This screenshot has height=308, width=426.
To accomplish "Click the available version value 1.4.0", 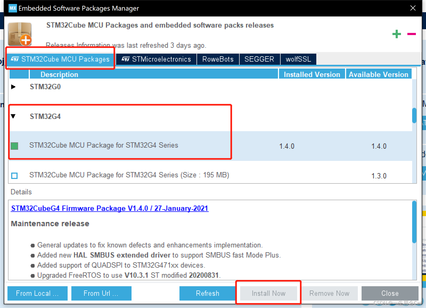I will pos(379,146).
